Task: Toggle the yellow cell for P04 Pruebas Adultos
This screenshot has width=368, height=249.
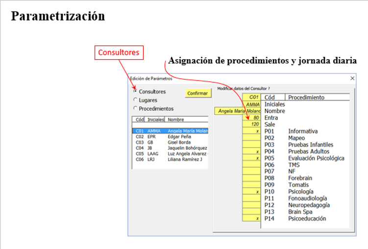Action: pyautogui.click(x=251, y=151)
